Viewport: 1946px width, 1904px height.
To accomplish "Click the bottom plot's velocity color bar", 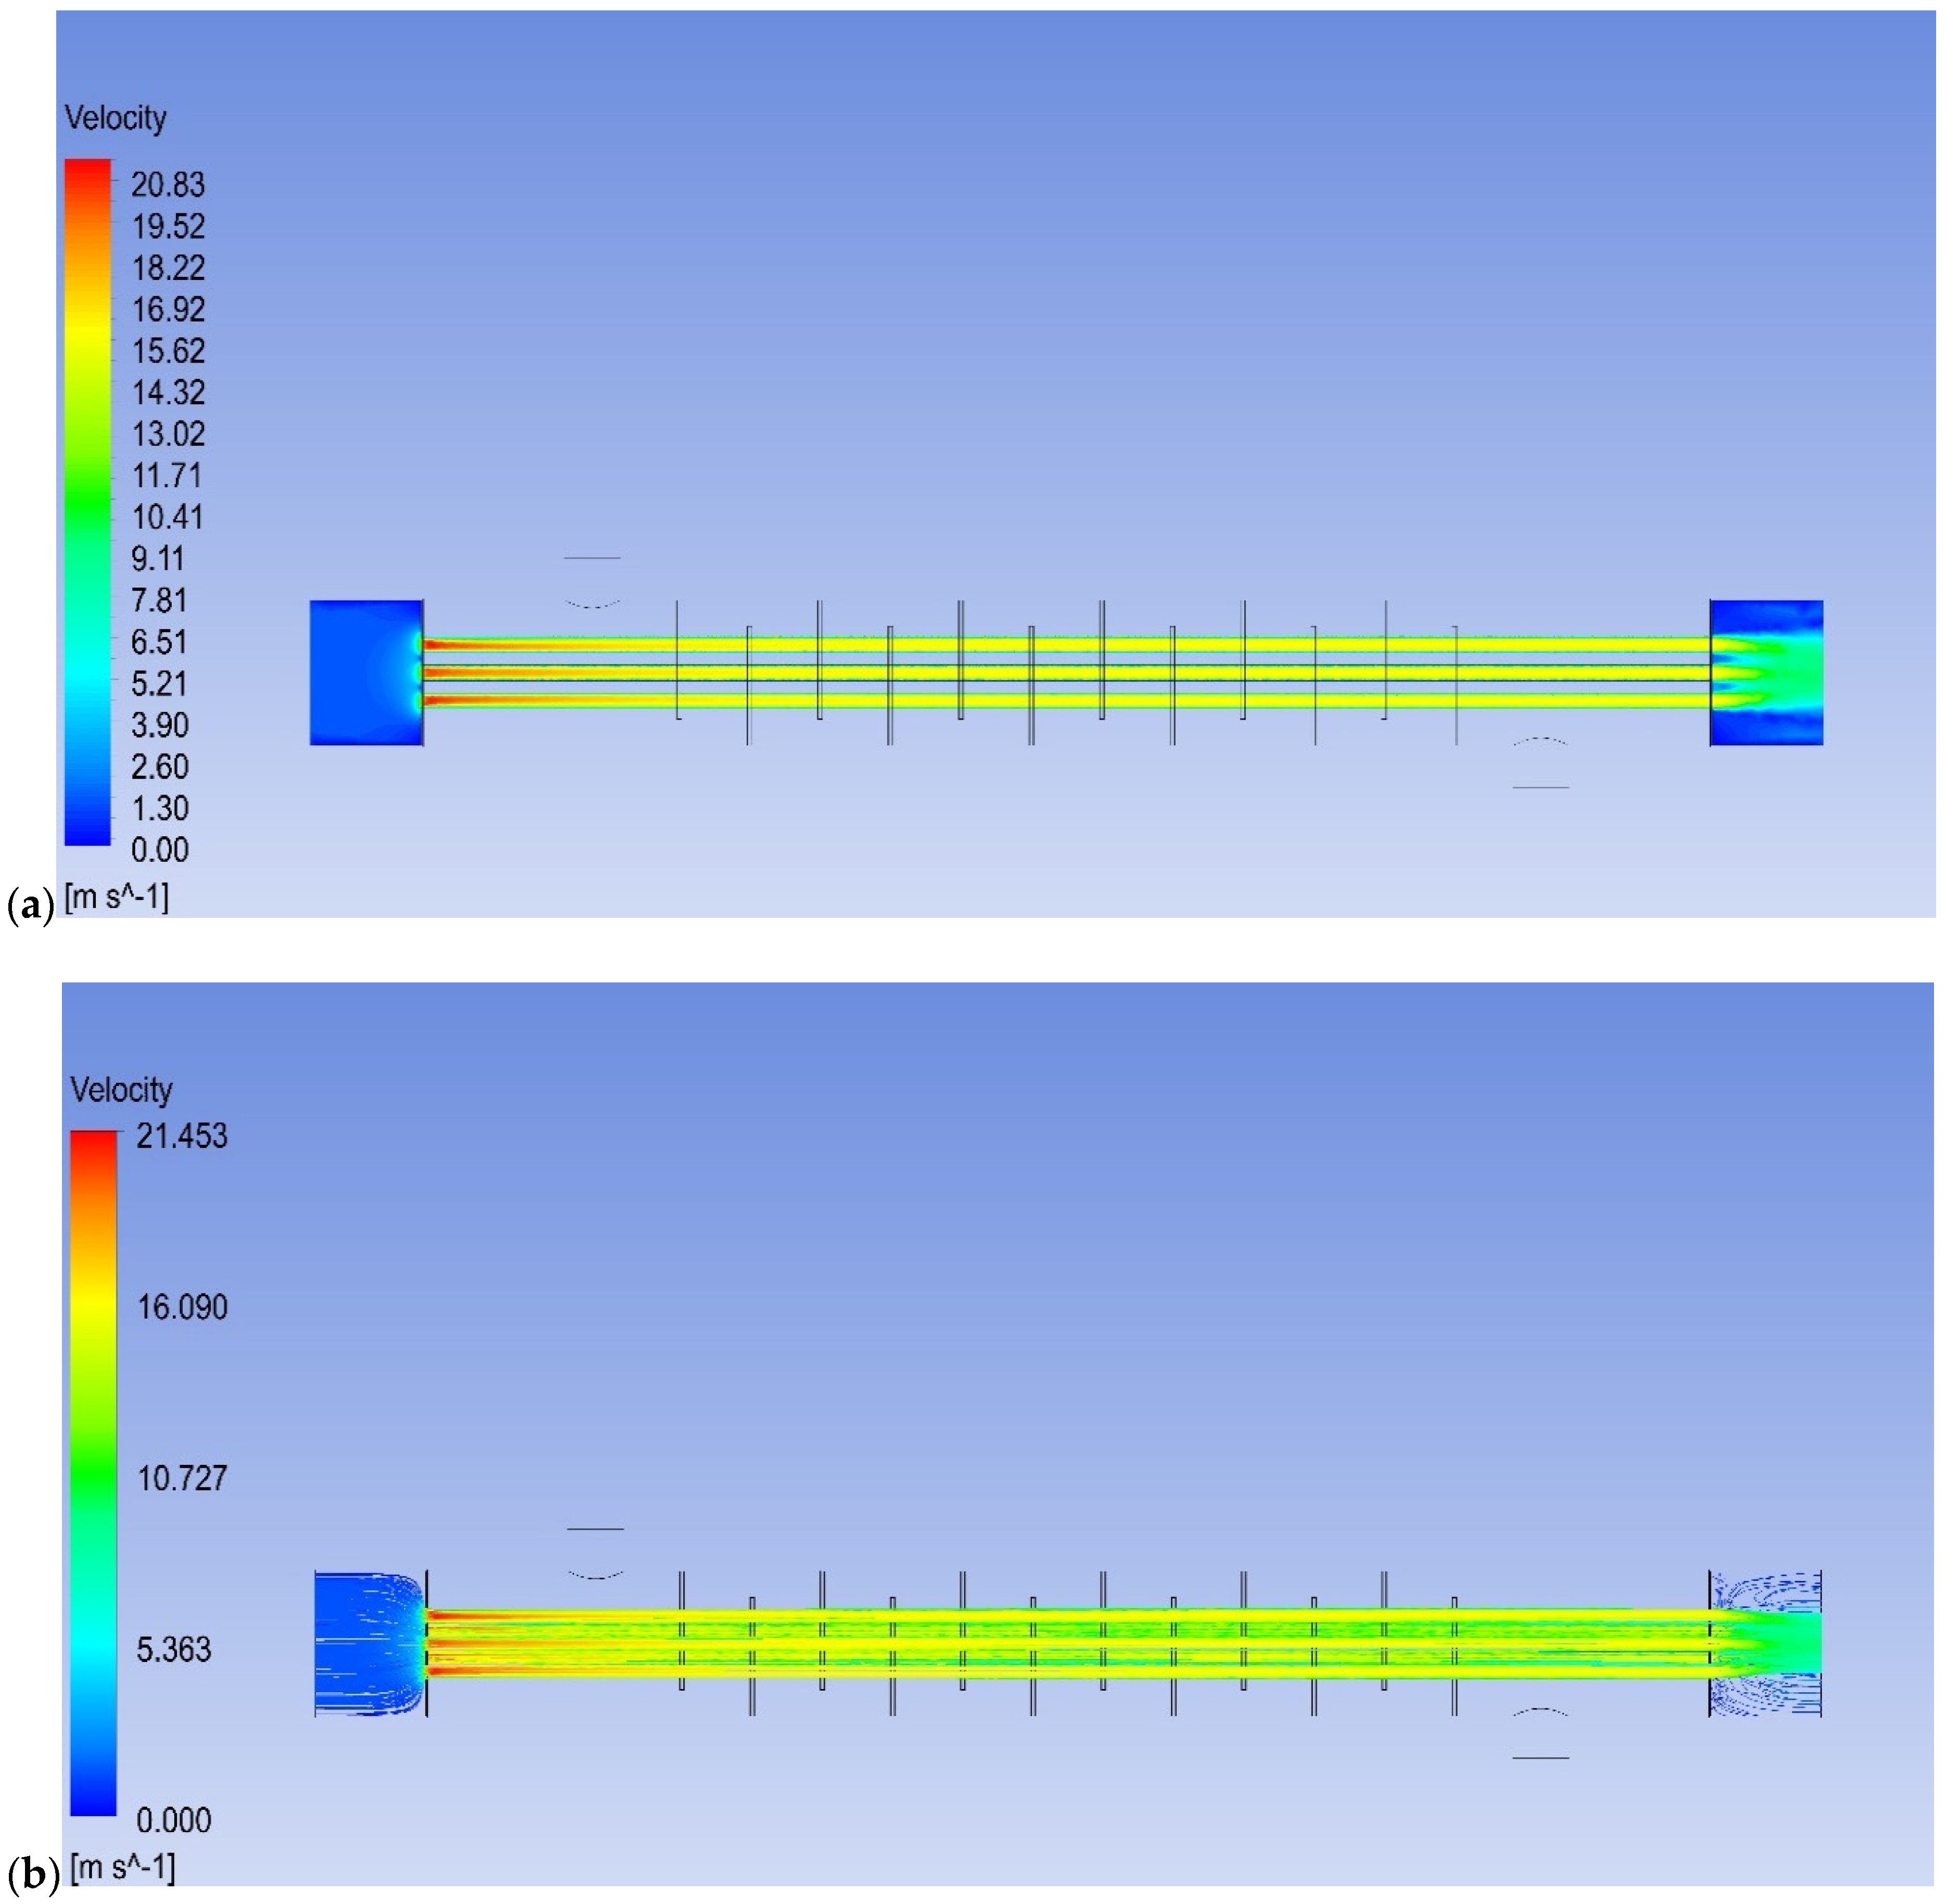I will coord(93,1472).
